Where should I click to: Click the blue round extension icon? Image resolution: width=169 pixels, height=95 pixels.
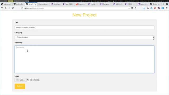click(151, 8)
